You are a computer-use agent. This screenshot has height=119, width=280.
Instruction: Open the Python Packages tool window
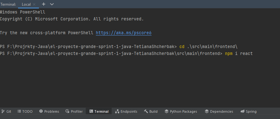[181, 111]
